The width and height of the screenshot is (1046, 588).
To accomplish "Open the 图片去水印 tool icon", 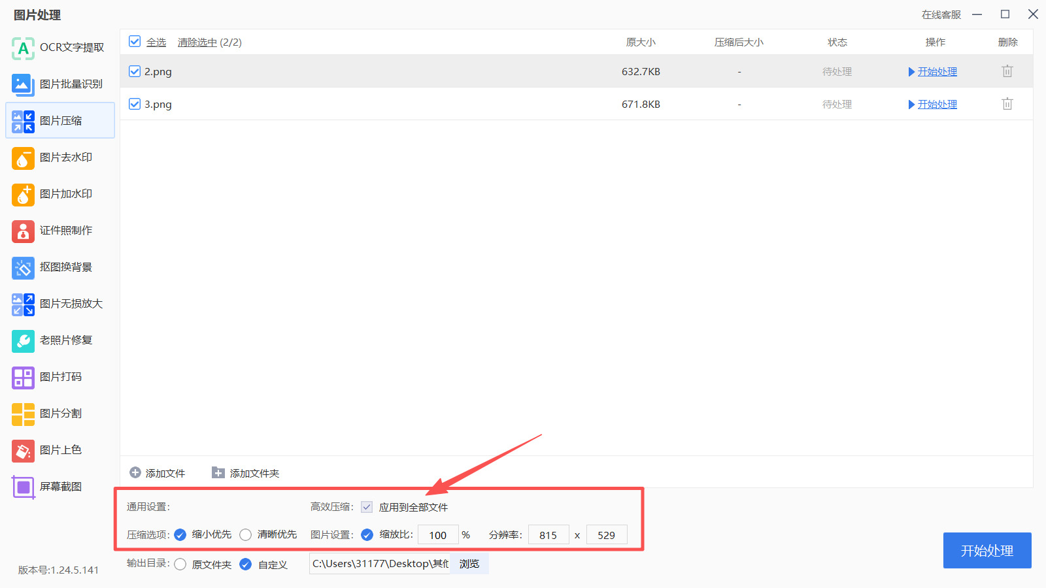I will pos(23,157).
